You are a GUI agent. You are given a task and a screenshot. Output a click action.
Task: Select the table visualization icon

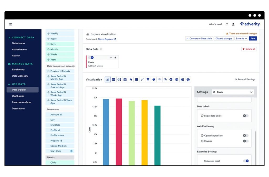(x=137, y=79)
